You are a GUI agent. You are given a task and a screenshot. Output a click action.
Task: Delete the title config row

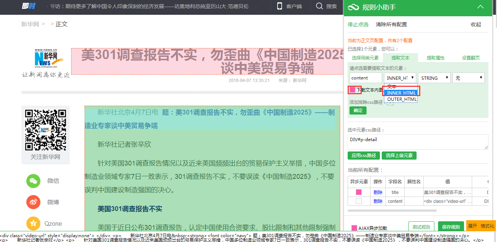tap(378, 192)
